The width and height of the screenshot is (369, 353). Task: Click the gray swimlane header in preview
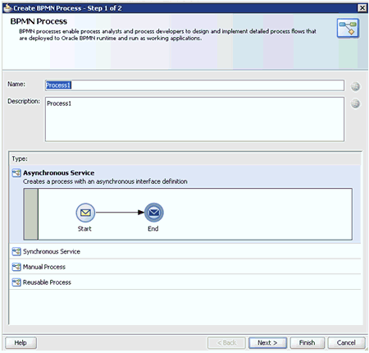[x=31, y=214]
